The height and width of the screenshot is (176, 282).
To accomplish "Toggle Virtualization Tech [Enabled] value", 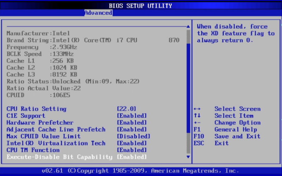I will (x=131, y=143).
